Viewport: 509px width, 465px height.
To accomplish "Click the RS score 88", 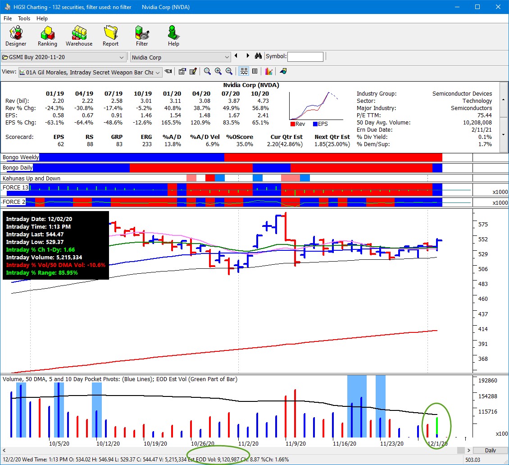I will click(x=90, y=144).
